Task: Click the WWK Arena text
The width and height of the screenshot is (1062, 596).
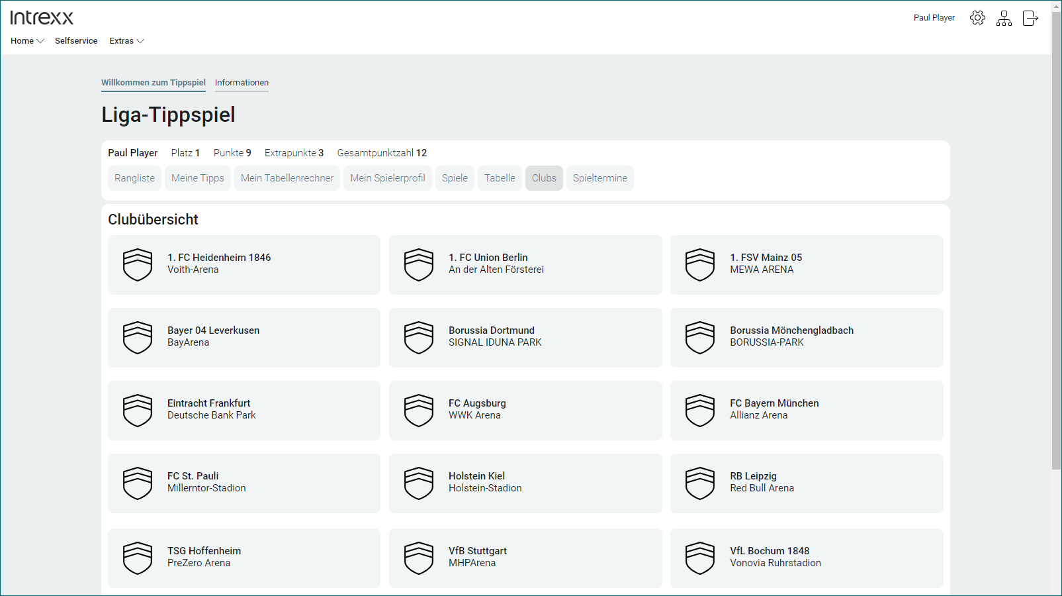Action: pyautogui.click(x=474, y=415)
